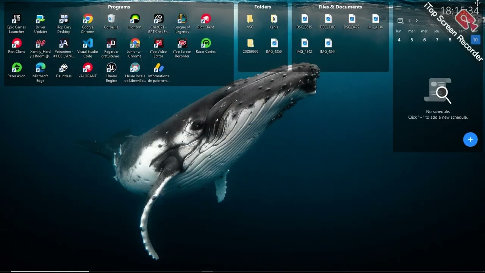Image resolution: width=485 pixels, height=273 pixels.
Task: Open the Voiranime shortcut
Action: click(x=64, y=48)
